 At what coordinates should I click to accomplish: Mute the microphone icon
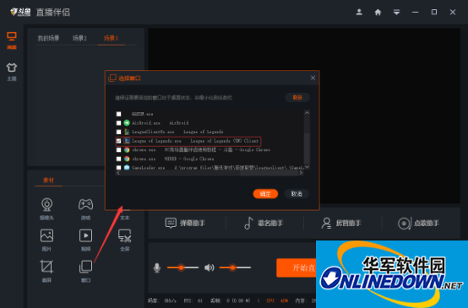click(x=157, y=267)
